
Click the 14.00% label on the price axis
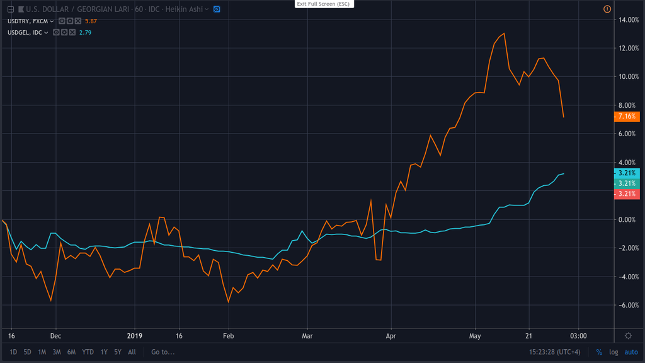[x=629, y=20]
